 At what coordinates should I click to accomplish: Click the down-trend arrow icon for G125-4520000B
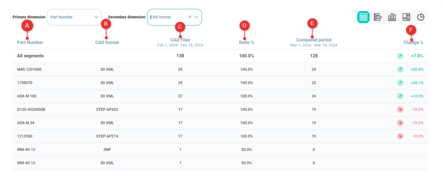point(400,110)
